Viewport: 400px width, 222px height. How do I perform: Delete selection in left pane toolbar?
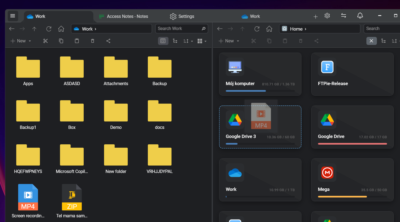(92, 41)
